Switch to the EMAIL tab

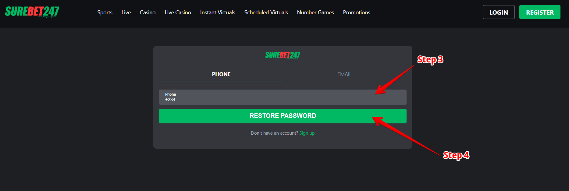(x=344, y=74)
